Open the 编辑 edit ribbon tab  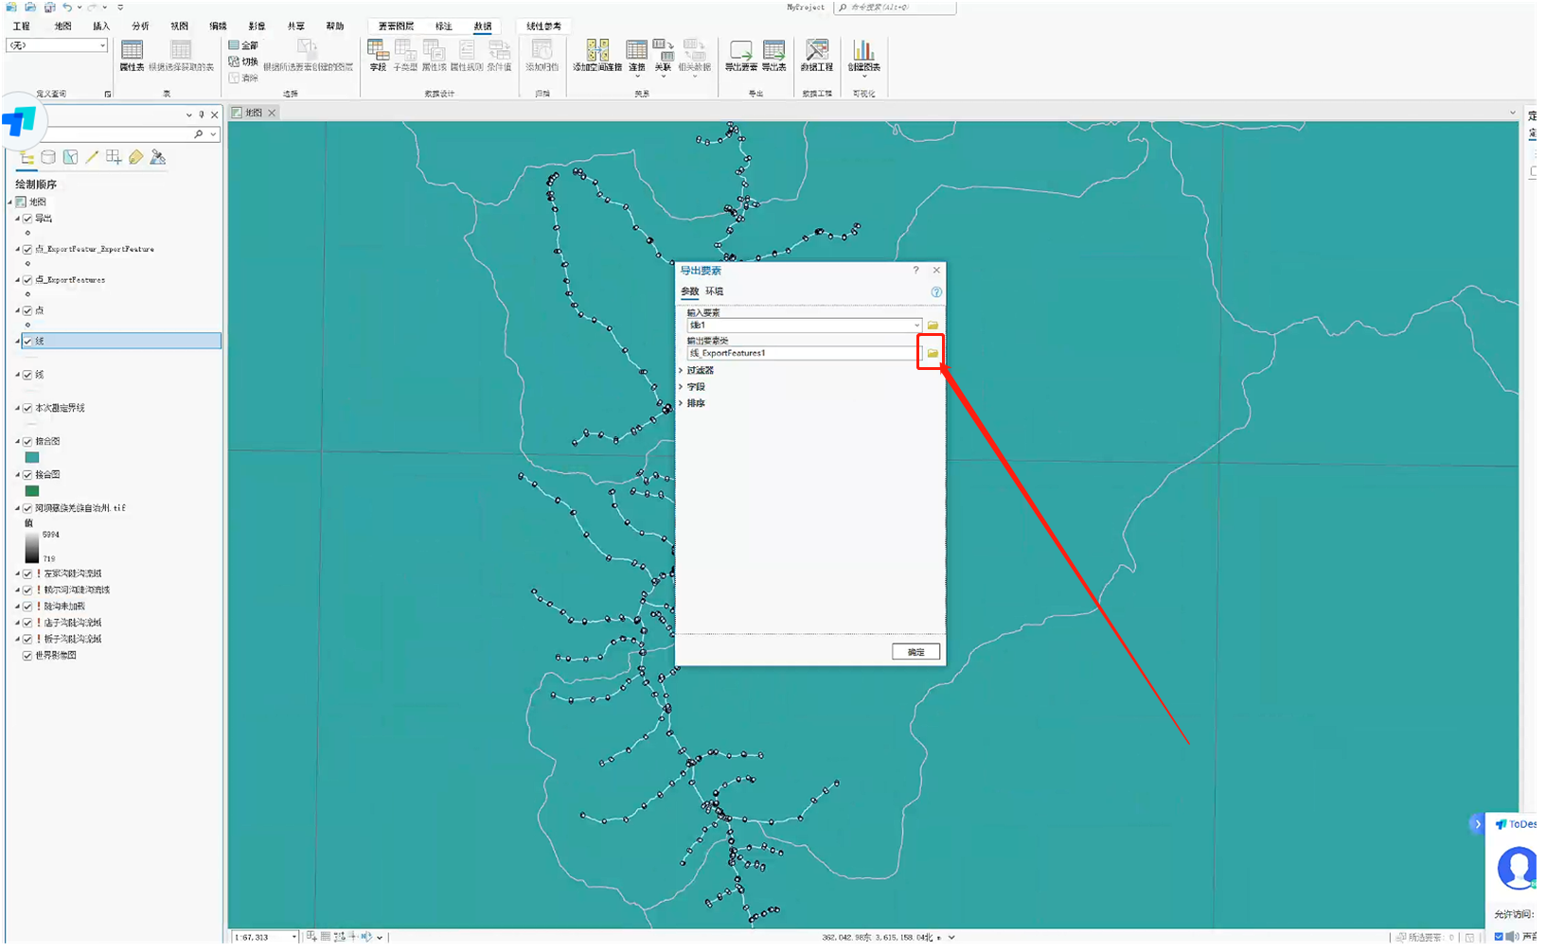(x=218, y=26)
